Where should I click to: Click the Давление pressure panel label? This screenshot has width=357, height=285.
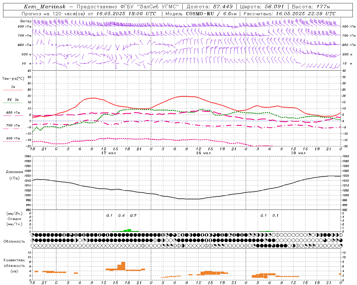point(15,172)
